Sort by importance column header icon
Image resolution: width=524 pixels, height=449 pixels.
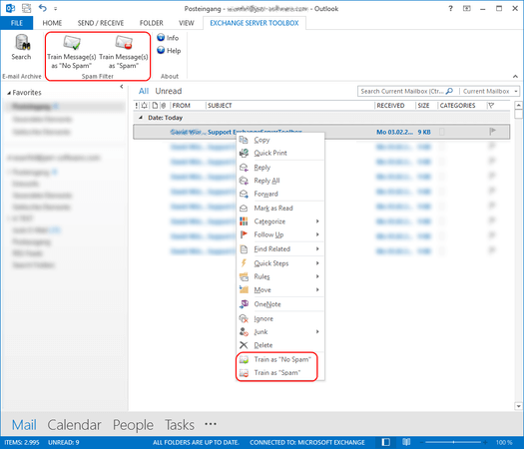(137, 106)
